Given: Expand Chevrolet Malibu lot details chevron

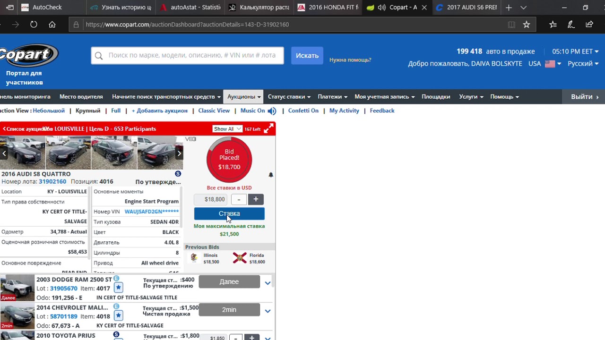Looking at the screenshot, I should (268, 311).
